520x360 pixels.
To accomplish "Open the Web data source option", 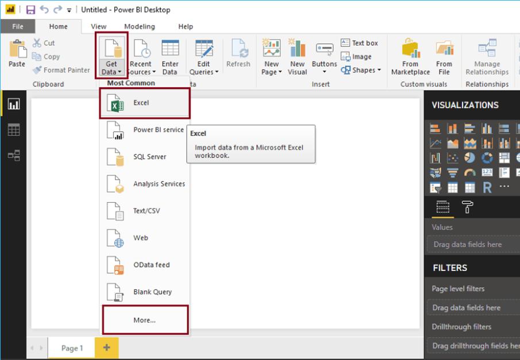I will [145, 238].
